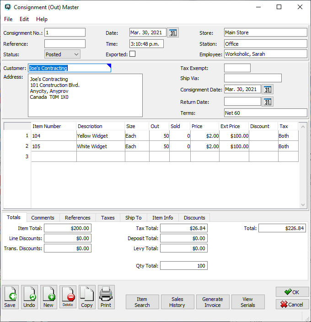This screenshot has height=322, width=311.
Task: Click the Item Number column header
Action: pos(54,126)
